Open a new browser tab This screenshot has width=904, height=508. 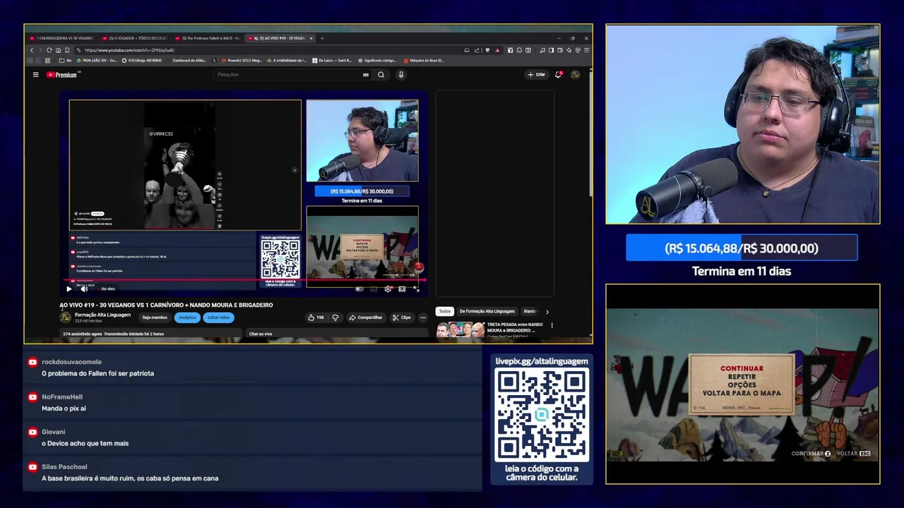pos(322,38)
